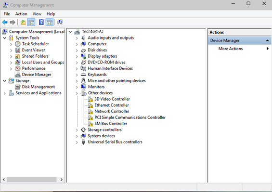Select the Disk Management label
Viewport: 272px width, 192px height.
(39, 87)
